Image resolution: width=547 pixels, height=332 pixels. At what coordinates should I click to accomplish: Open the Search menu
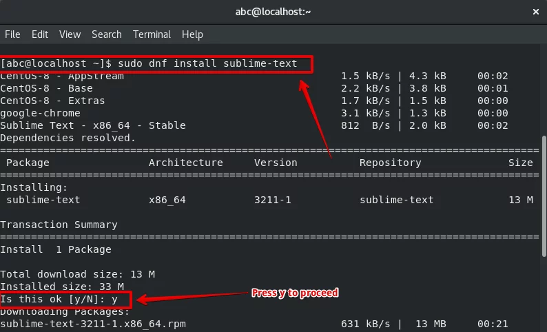pos(107,34)
